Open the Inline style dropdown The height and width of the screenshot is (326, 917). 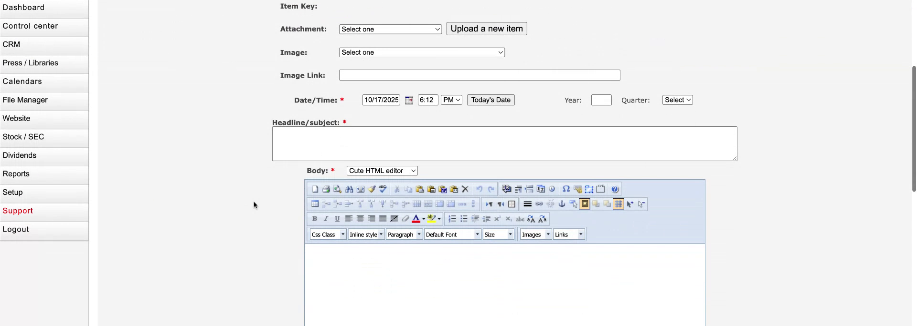point(366,234)
